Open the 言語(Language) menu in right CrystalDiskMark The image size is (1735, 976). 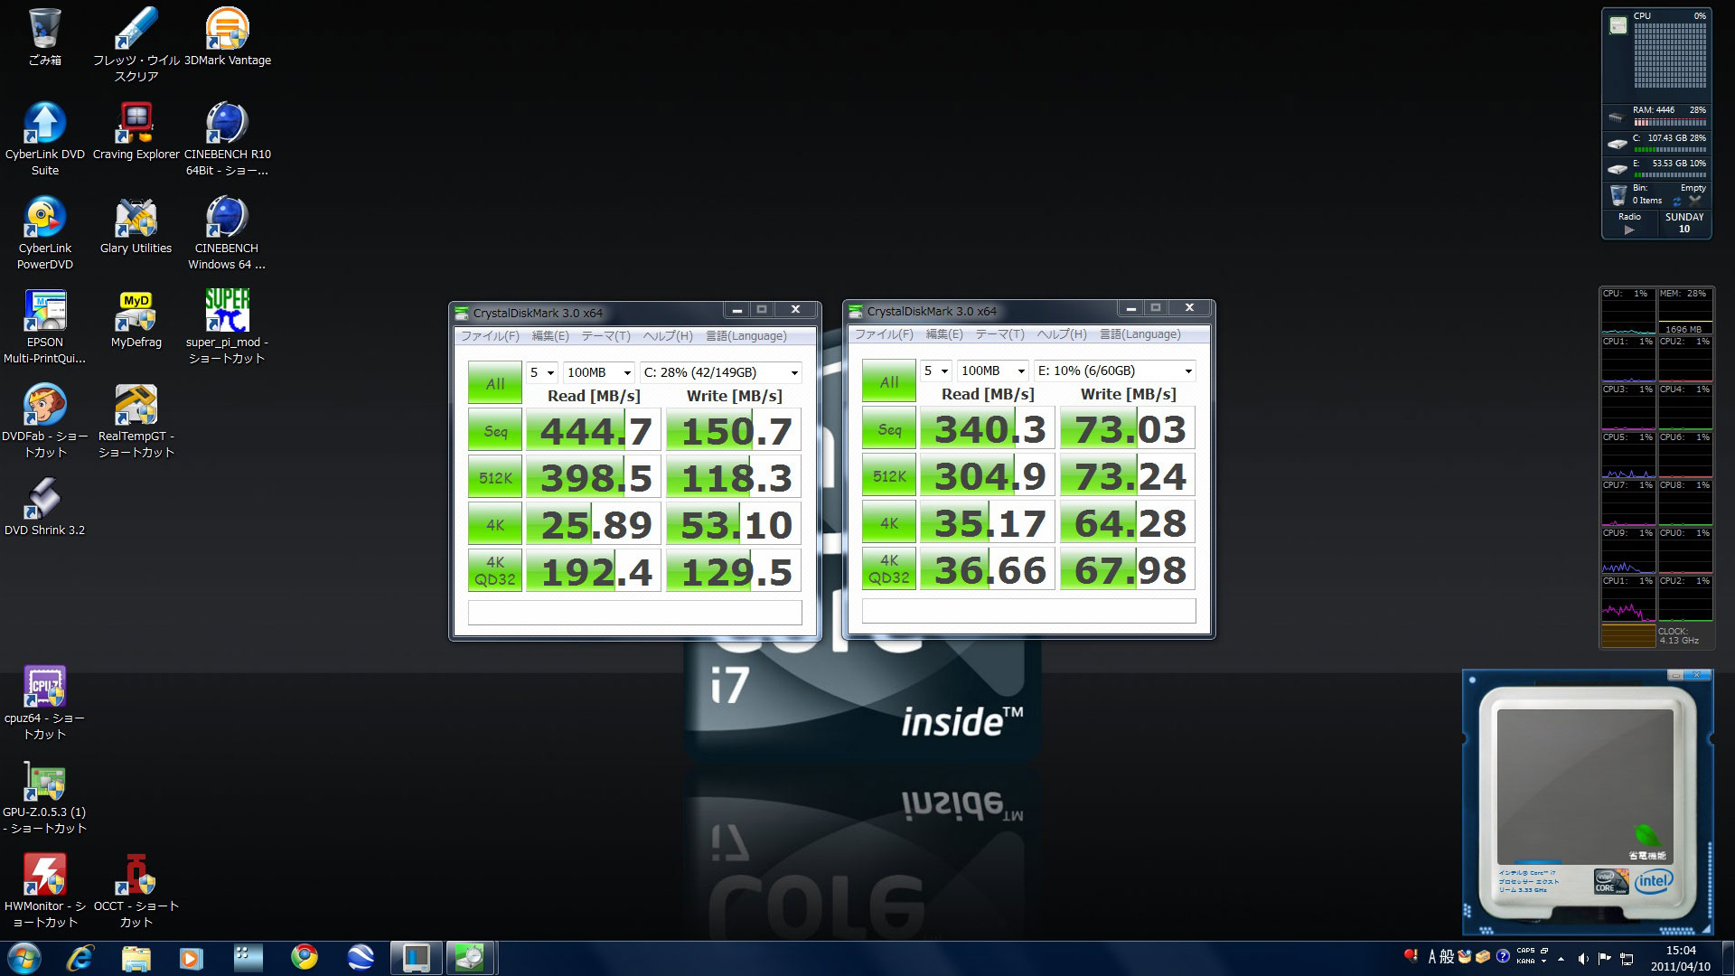[1139, 334]
